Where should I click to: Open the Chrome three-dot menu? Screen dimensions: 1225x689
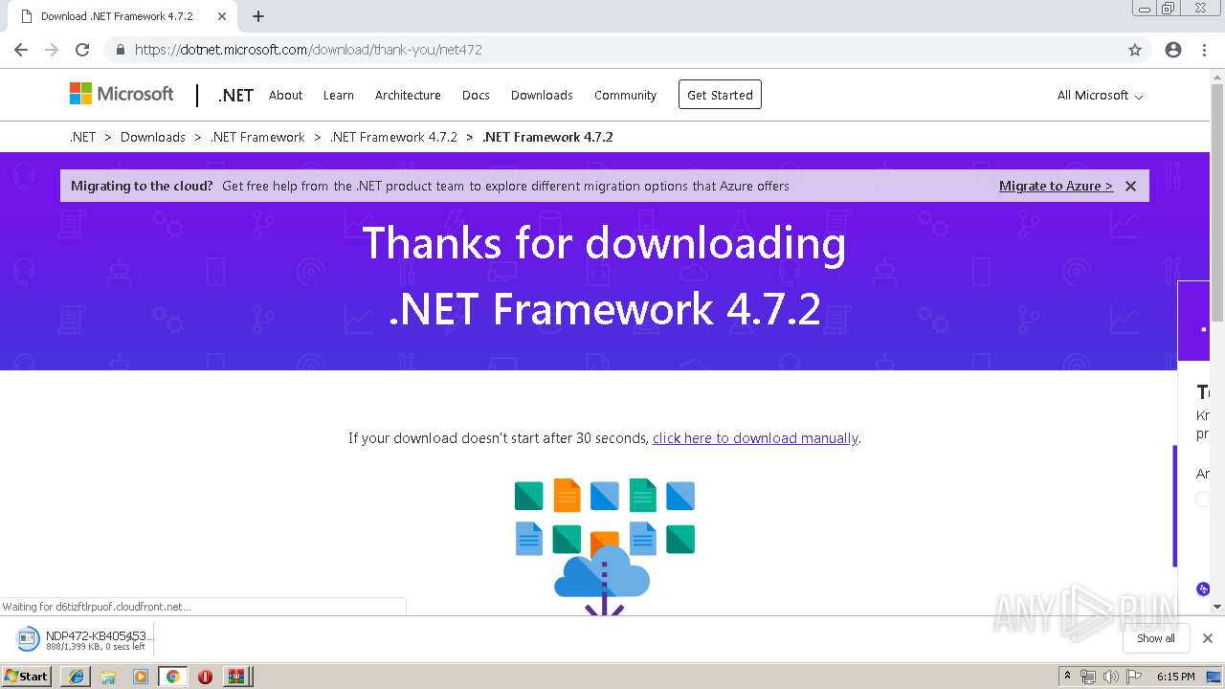tap(1204, 50)
